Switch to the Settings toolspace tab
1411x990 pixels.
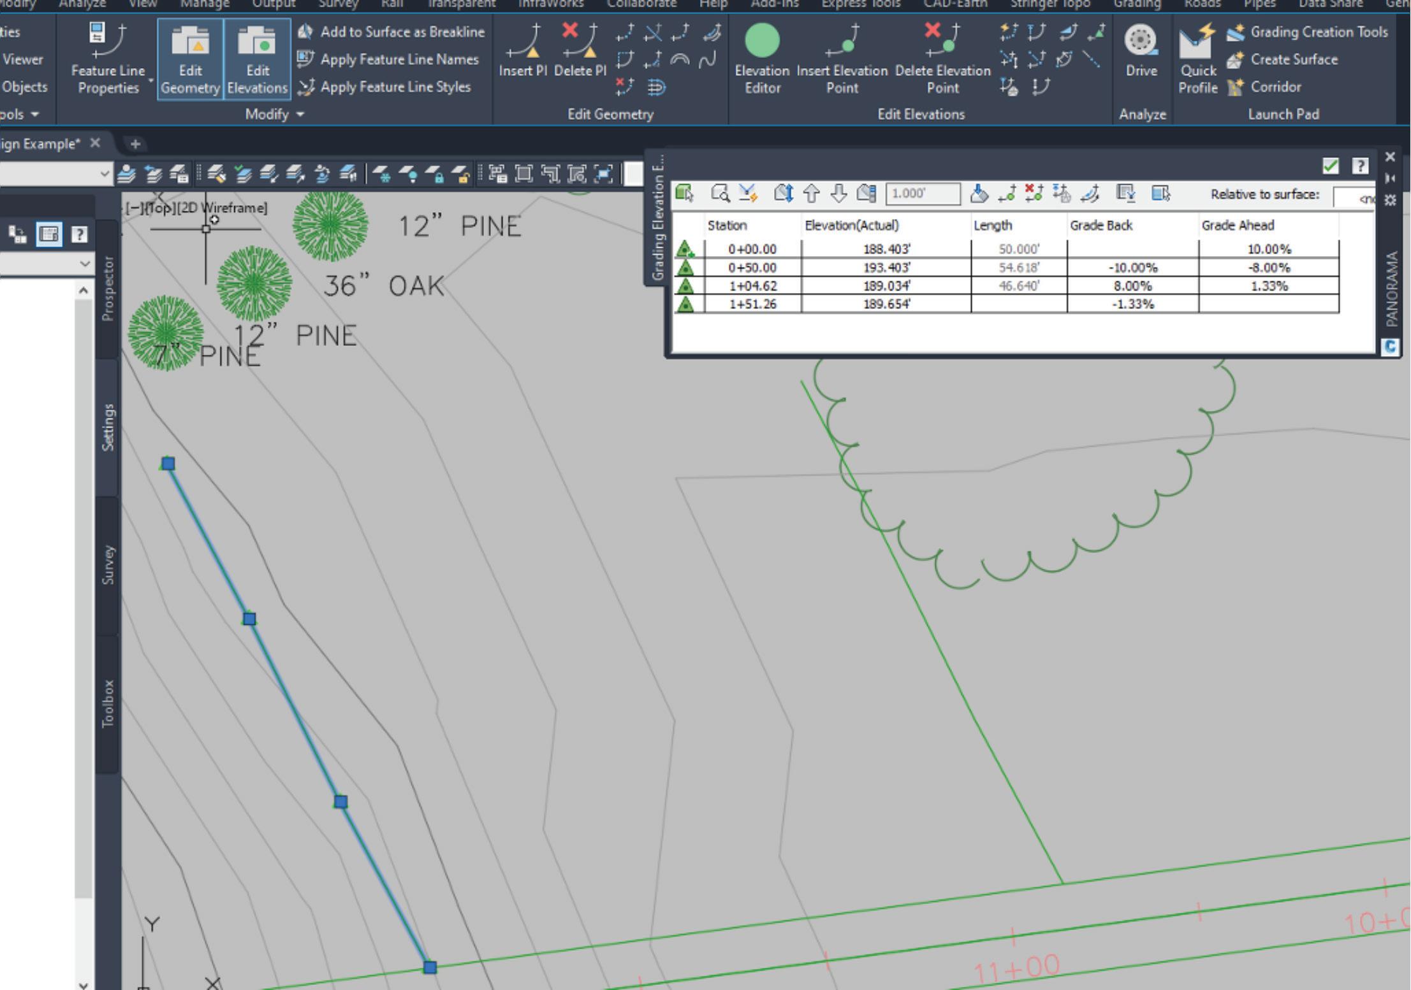coord(108,427)
